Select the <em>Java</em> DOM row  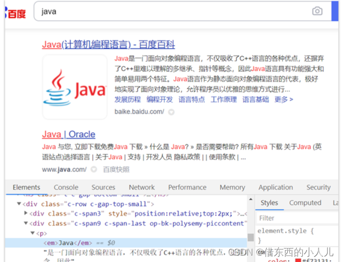126,243
